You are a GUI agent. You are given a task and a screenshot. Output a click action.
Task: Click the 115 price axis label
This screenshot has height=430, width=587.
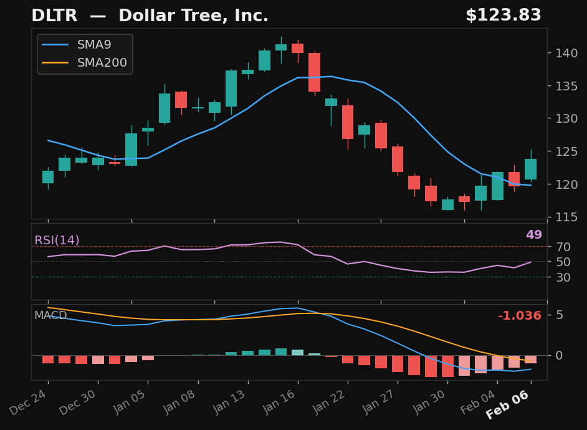[x=566, y=217]
